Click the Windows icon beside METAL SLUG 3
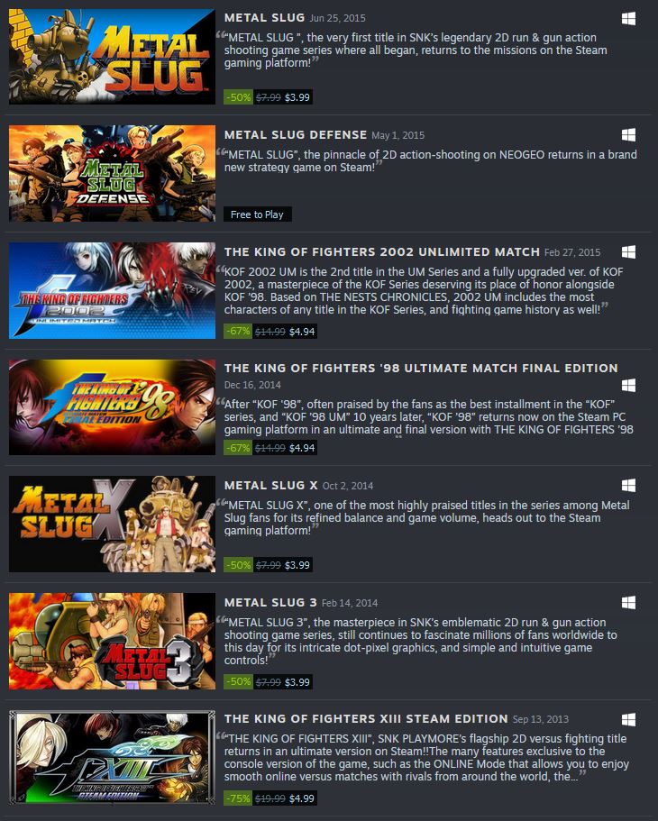 [628, 603]
